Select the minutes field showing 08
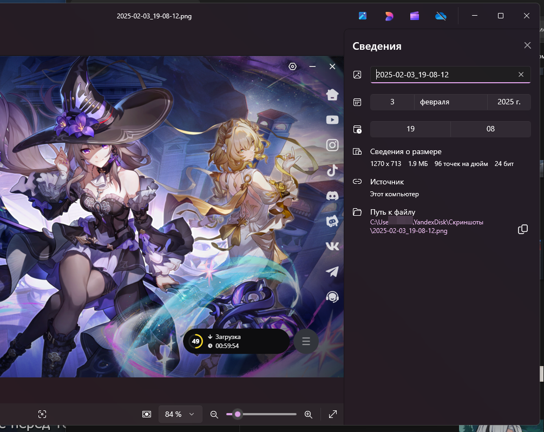Image resolution: width=544 pixels, height=432 pixels. pos(490,129)
